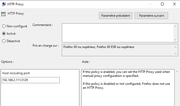Select the Désactivé radio button
180x106 pixels.
[4, 41]
